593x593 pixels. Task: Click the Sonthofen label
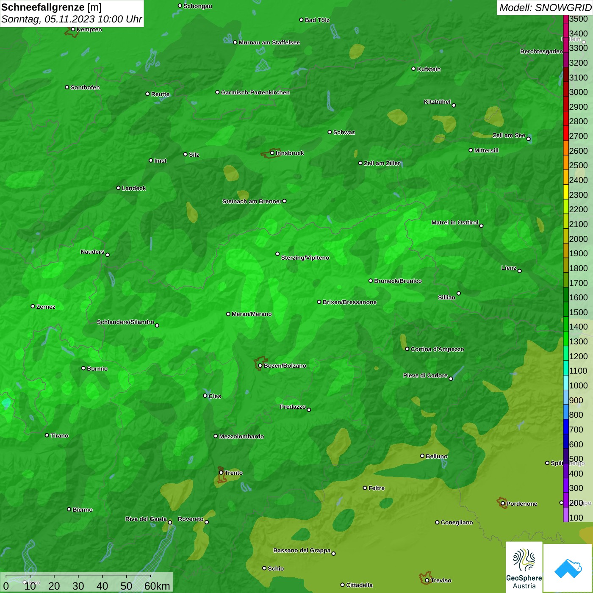click(85, 87)
